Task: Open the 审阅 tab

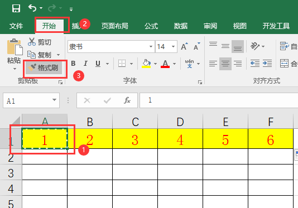Action: click(x=210, y=26)
